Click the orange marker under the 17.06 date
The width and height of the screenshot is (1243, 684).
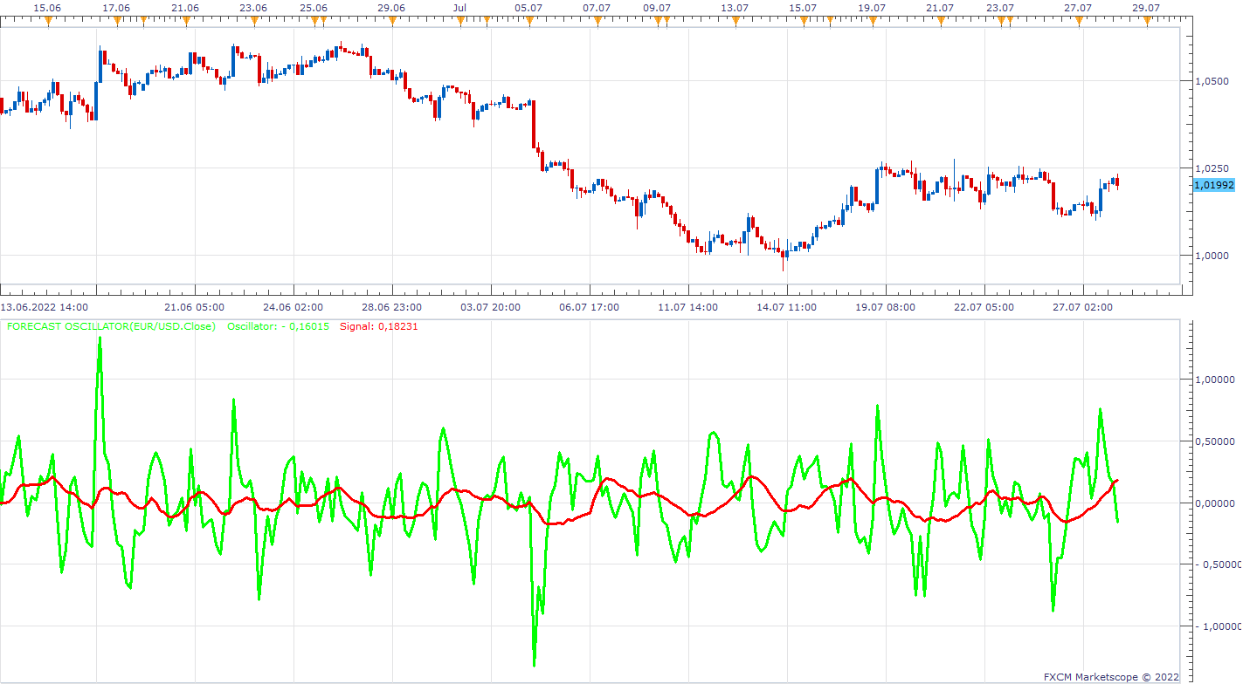117,22
